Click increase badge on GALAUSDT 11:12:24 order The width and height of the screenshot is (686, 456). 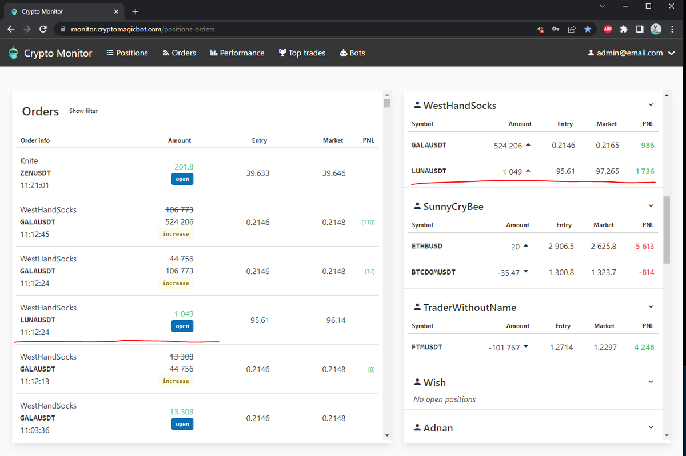tap(176, 283)
